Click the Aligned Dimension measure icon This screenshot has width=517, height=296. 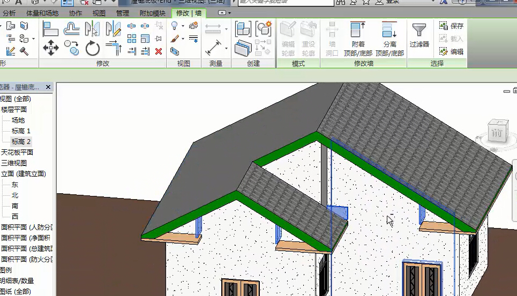[213, 48]
